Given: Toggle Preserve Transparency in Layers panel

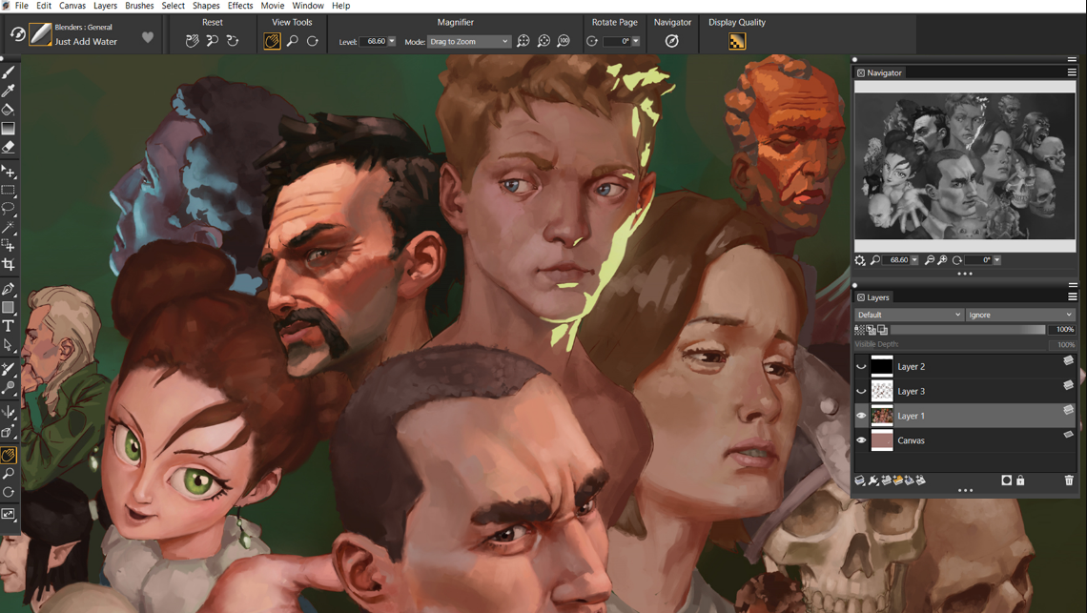Looking at the screenshot, I should point(860,330).
